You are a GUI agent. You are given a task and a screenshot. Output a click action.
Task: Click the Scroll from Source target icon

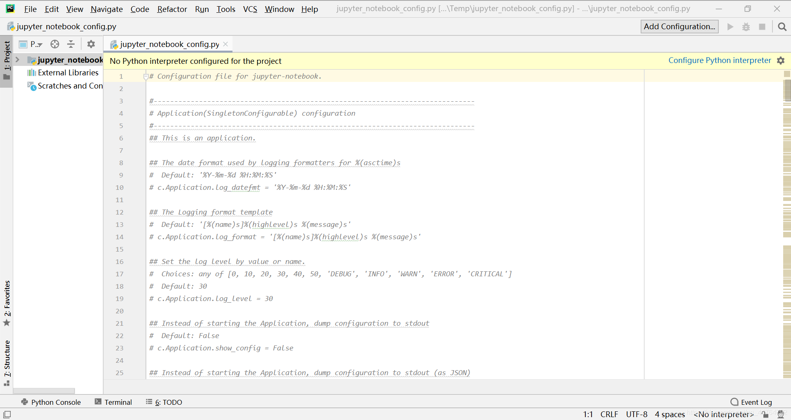55,44
